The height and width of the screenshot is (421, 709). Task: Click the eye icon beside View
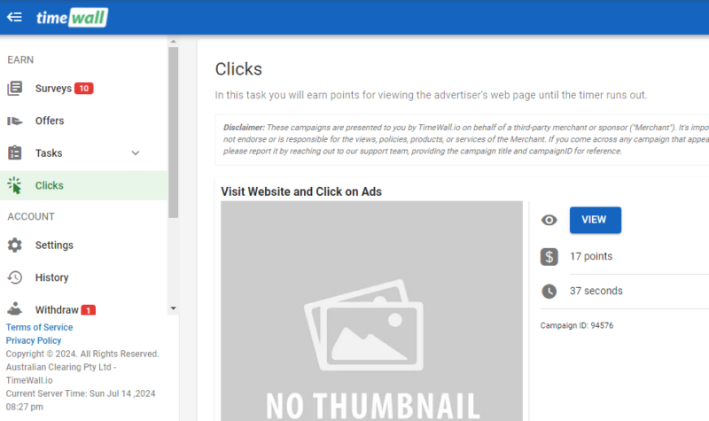(x=549, y=220)
